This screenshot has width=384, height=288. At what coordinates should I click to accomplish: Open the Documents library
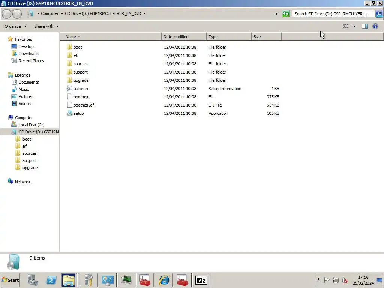[28, 82]
